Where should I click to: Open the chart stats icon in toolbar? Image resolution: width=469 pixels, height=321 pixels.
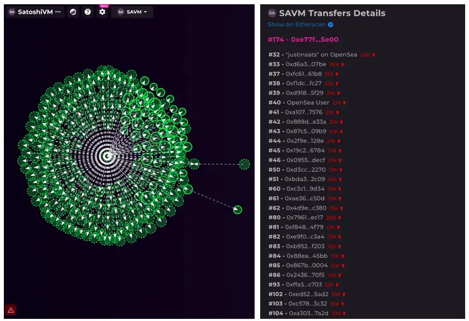point(73,12)
